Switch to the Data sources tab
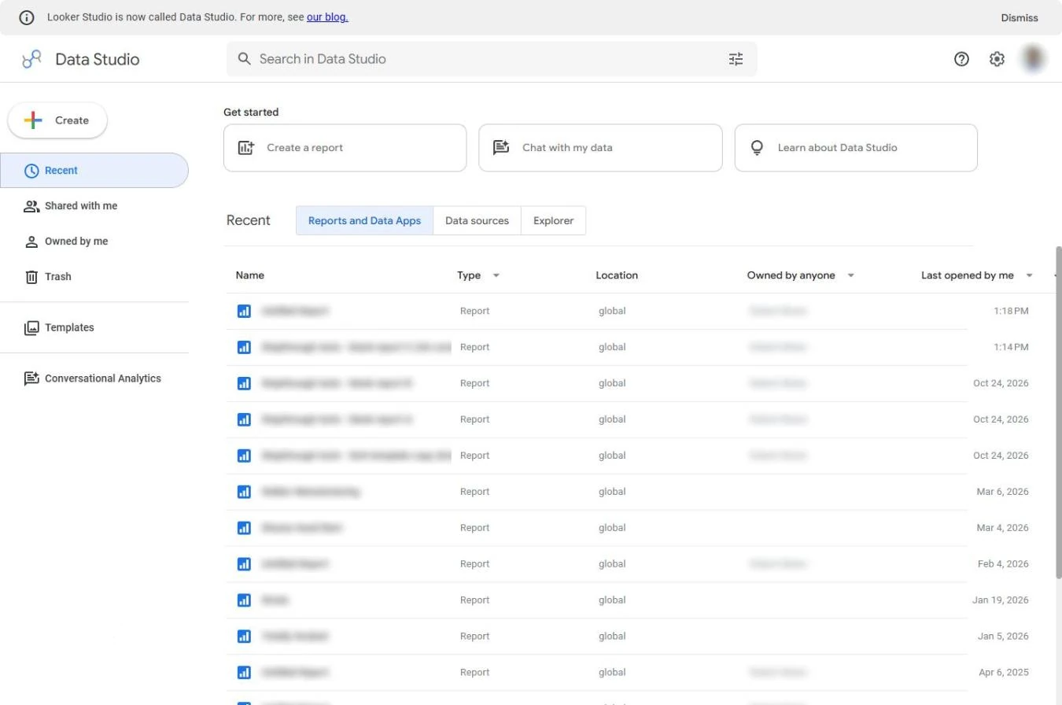 point(477,220)
